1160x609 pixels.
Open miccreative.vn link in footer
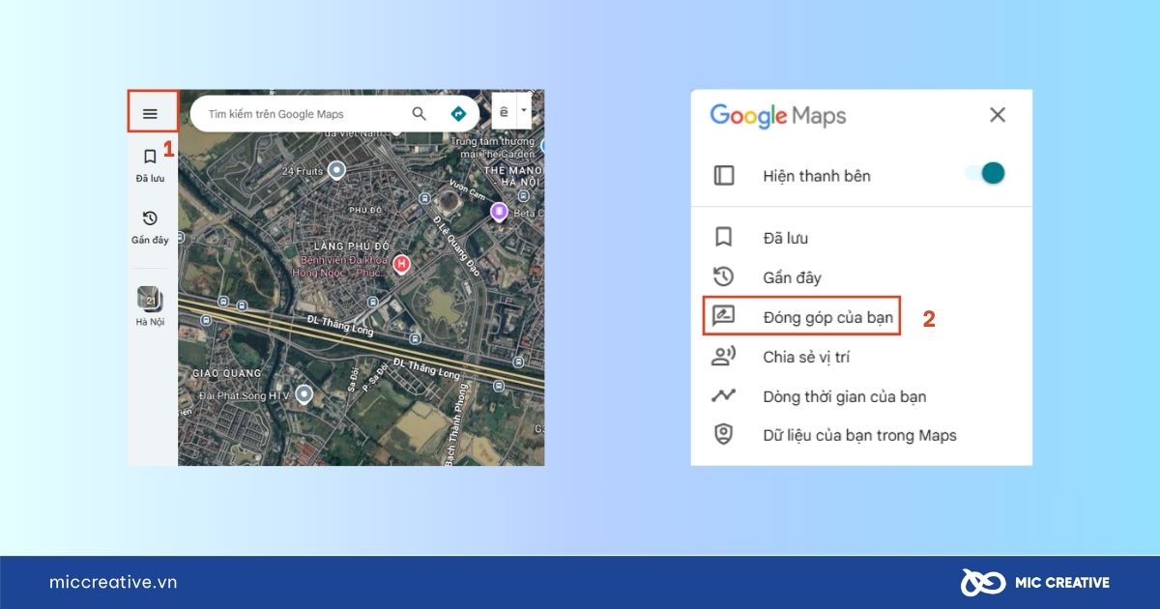click(x=113, y=582)
